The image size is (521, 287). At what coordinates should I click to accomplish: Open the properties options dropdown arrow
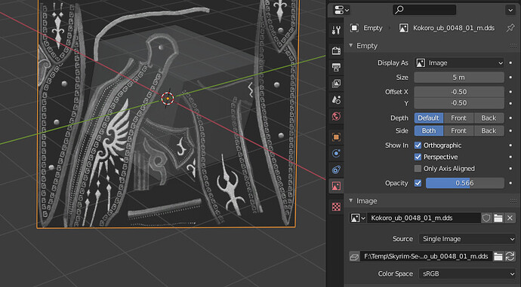(x=510, y=11)
